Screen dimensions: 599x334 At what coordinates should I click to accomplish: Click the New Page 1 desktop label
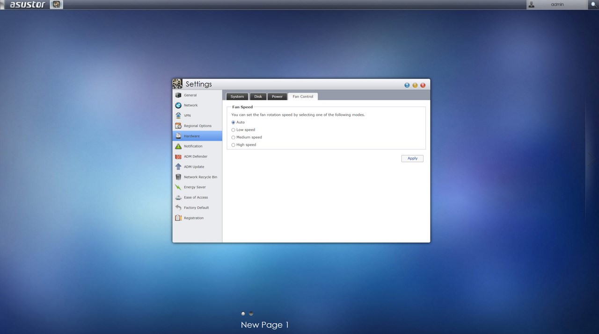pos(265,325)
